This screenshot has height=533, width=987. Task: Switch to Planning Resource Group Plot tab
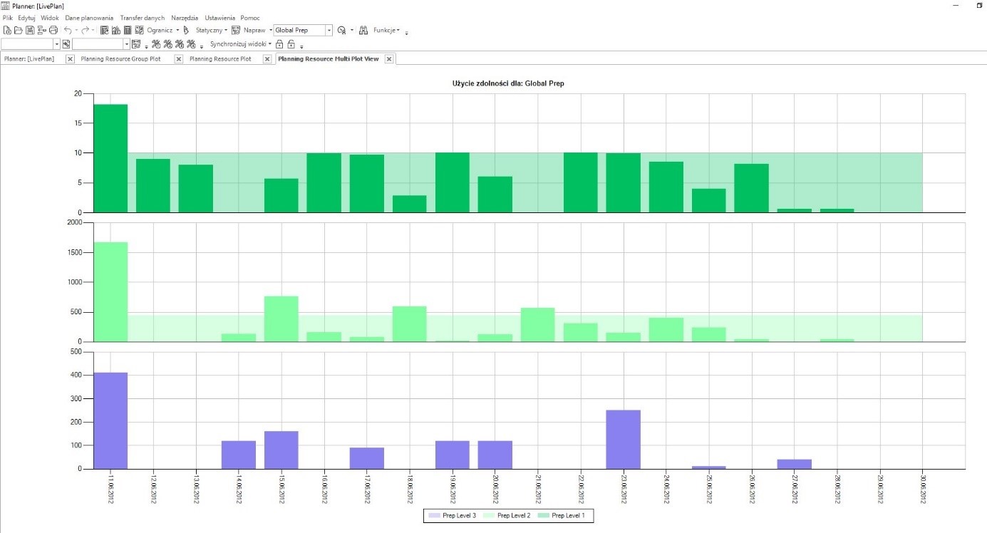(120, 59)
